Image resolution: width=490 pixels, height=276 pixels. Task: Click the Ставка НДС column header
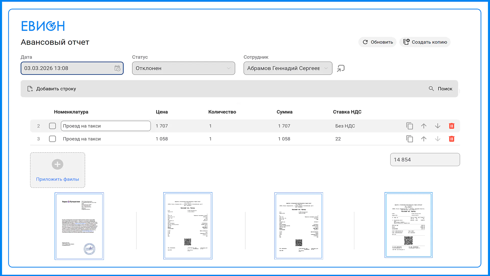point(347,112)
